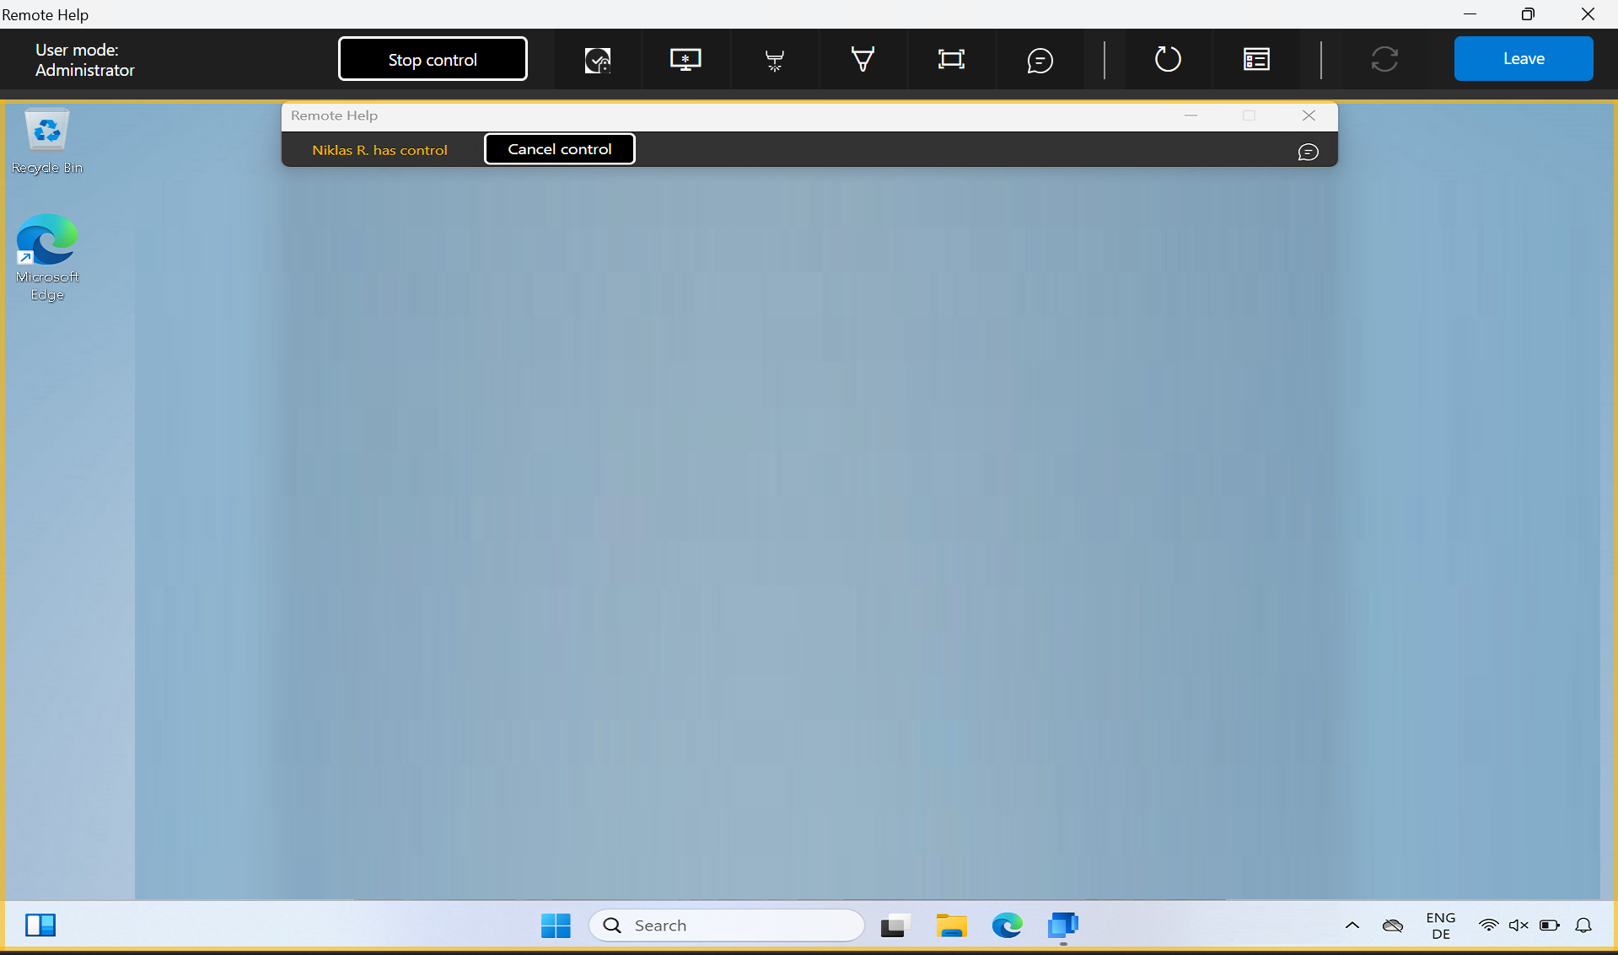Open ENG DE language switcher

1440,925
